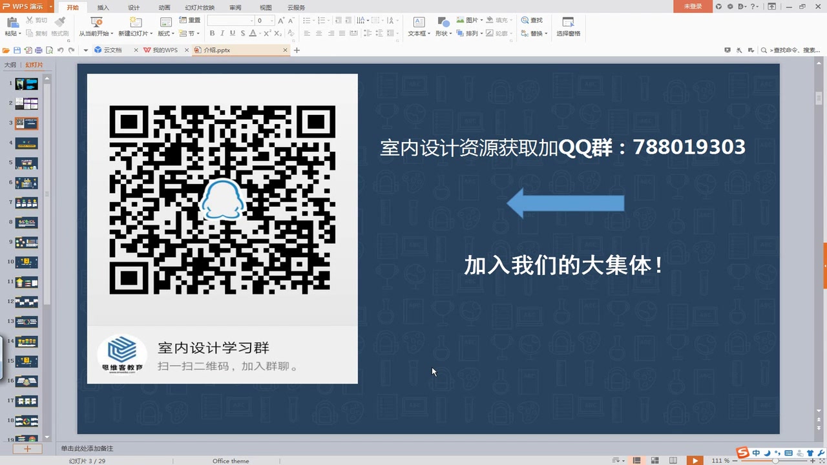
Task: Click the 从当前开始 slideshow icon
Action: pyautogui.click(x=98, y=21)
